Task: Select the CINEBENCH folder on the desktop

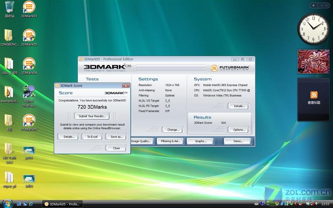Action: [x=10, y=38]
